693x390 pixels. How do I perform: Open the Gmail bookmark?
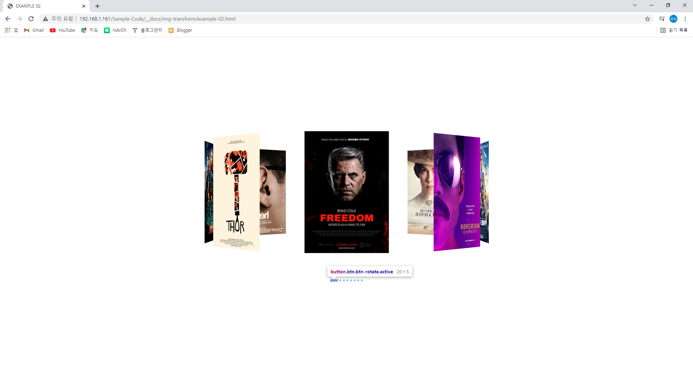[x=34, y=30]
